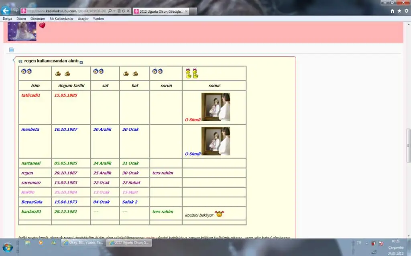The width and height of the screenshot is (411, 256).
Task: Click the TR language indicator in tray
Action: pyautogui.click(x=359, y=243)
